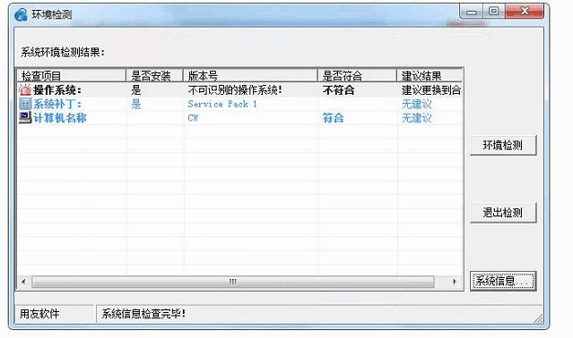Click the horizontal scrollbar thumb
The width and height of the screenshot is (573, 338).
pyautogui.click(x=233, y=282)
